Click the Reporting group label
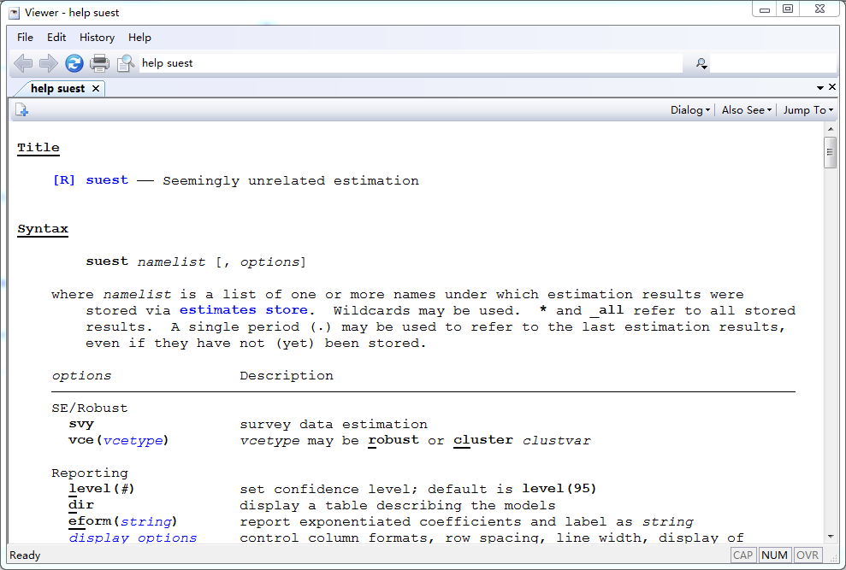The width and height of the screenshot is (846, 570). tap(90, 473)
